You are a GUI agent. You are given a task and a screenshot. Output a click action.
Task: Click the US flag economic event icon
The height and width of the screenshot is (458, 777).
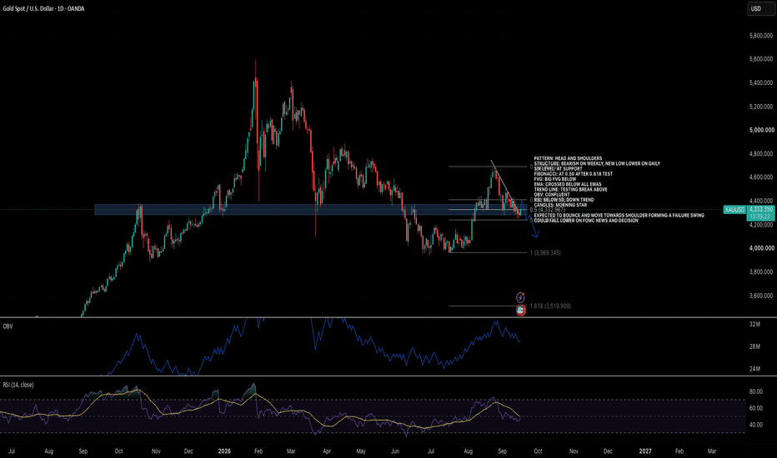pos(520,311)
